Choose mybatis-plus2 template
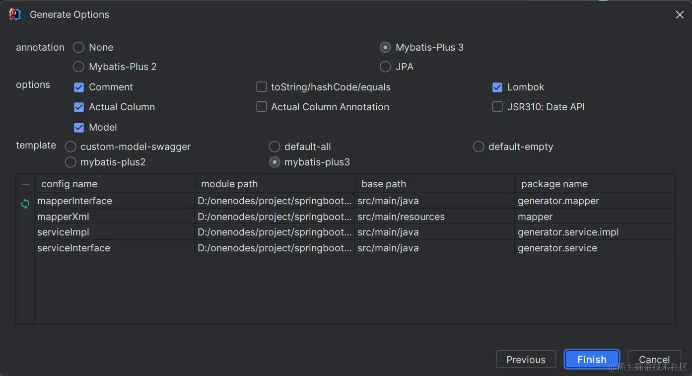 coord(70,162)
